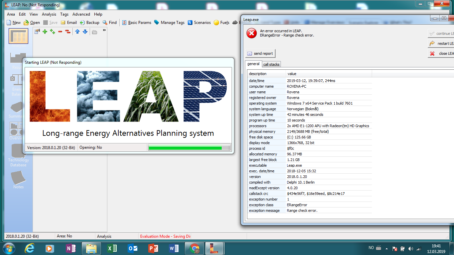Click the green startup progress bar
Image resolution: width=454 pixels, height=255 pixels.
[x=189, y=148]
